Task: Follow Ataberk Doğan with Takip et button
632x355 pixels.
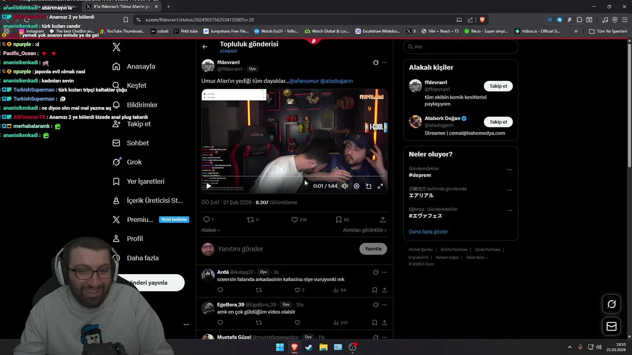Action: tap(498, 122)
